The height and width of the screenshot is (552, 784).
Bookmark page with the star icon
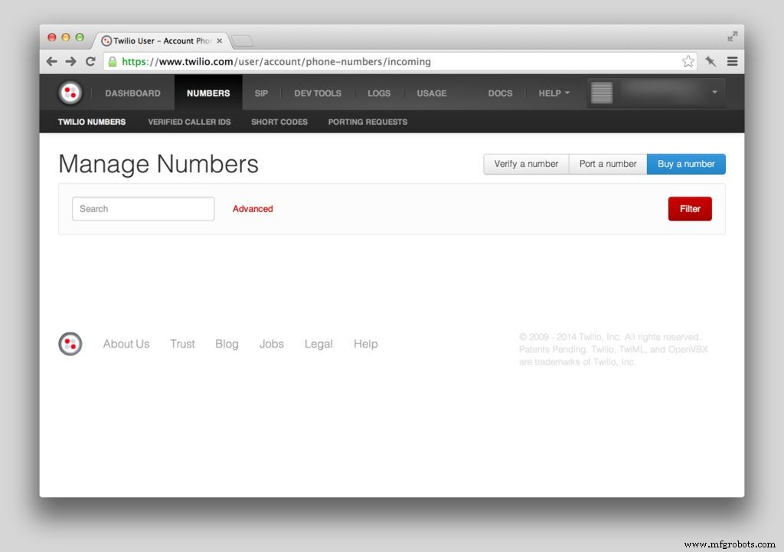coord(688,61)
